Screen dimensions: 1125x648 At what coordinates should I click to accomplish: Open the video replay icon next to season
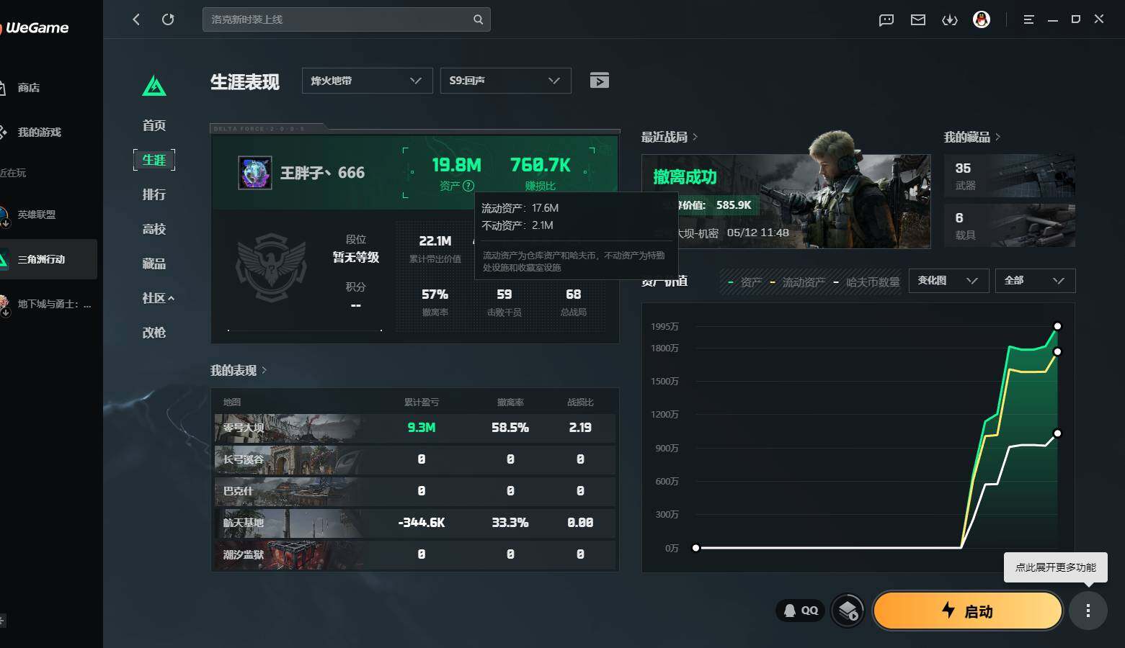coord(600,81)
